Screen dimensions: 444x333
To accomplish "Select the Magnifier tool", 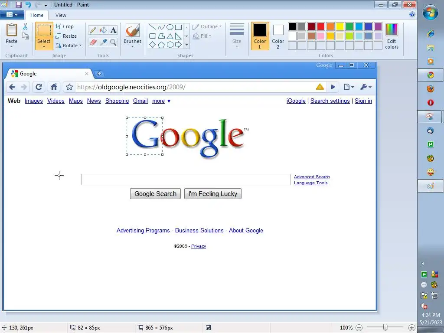I will coord(113,42).
